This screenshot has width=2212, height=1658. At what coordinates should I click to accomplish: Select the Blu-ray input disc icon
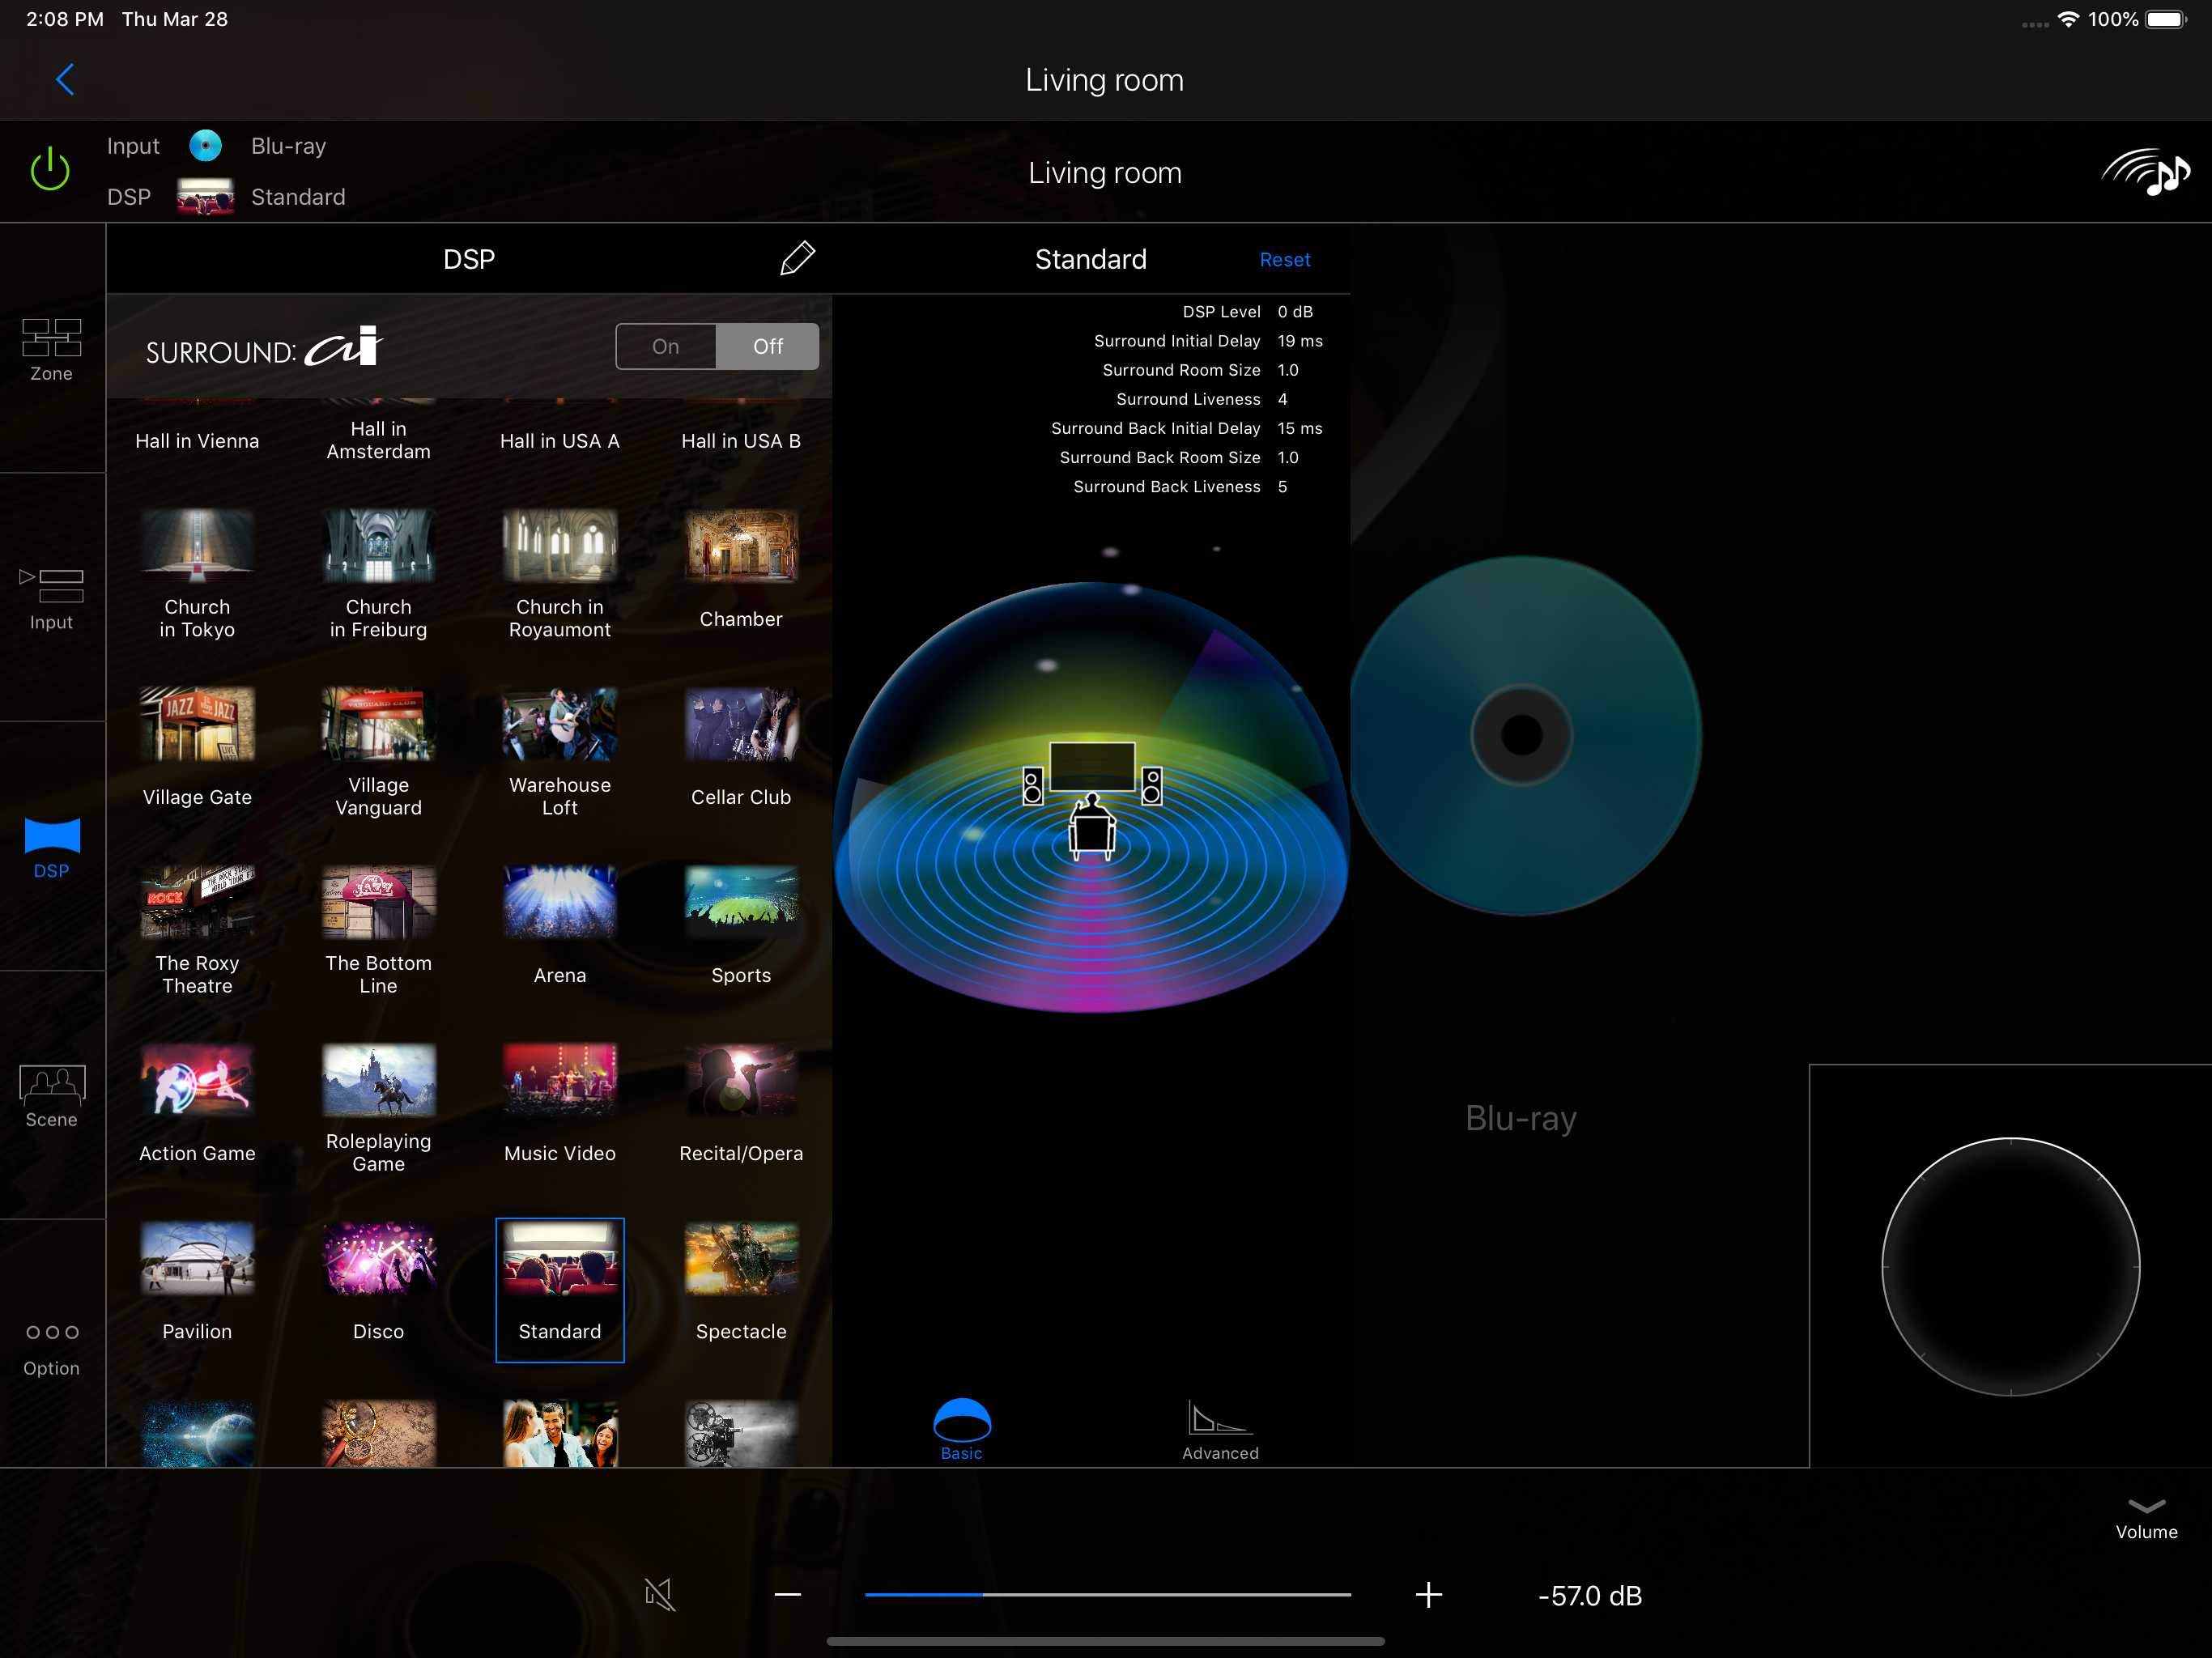(x=206, y=146)
